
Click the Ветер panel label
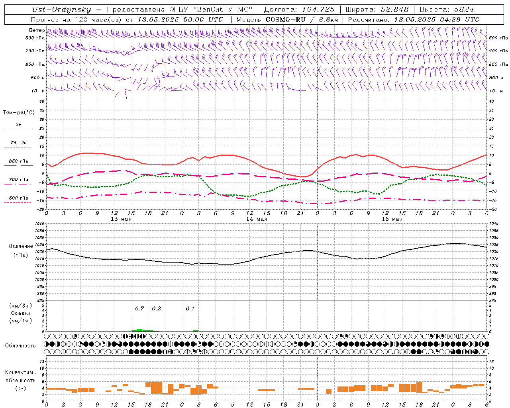coord(37,30)
